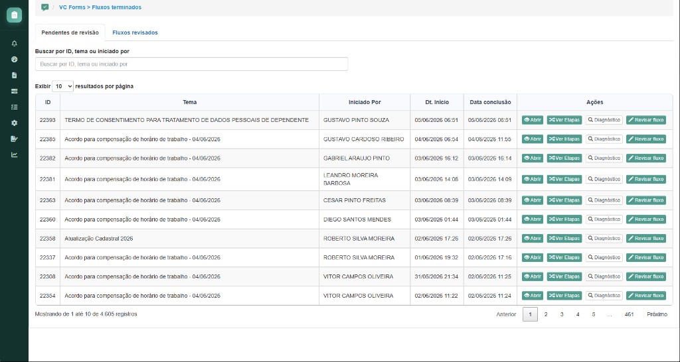
Task: Click Ver Etapas for flow 22381
Action: click(564, 179)
